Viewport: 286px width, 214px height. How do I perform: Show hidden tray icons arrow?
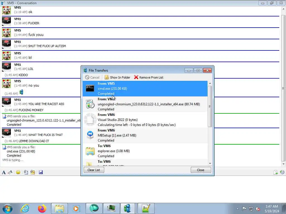(237, 209)
